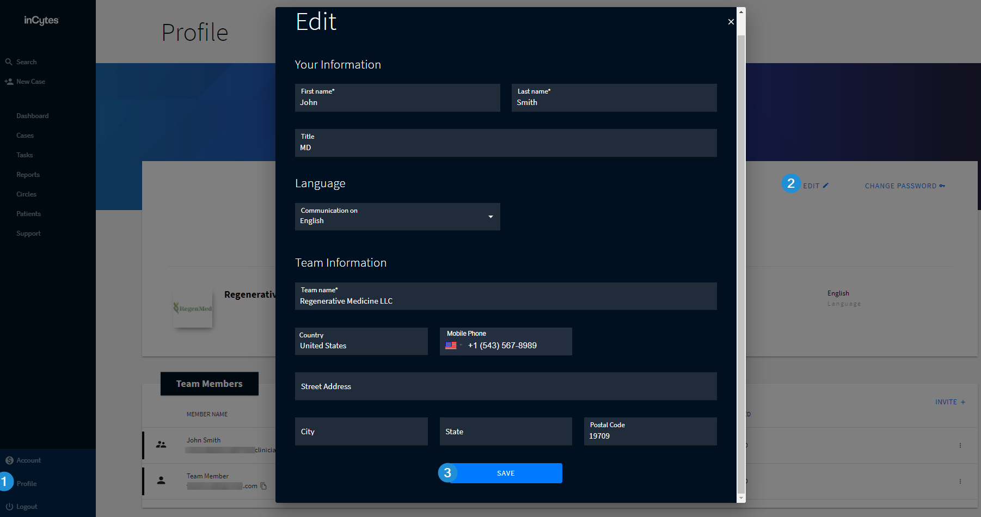Open the Country field set to United States
The height and width of the screenshot is (517, 981).
[x=361, y=341]
